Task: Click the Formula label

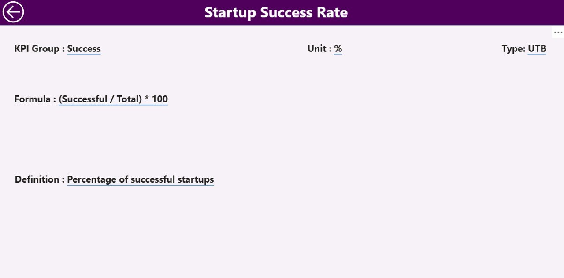Action: (32, 99)
